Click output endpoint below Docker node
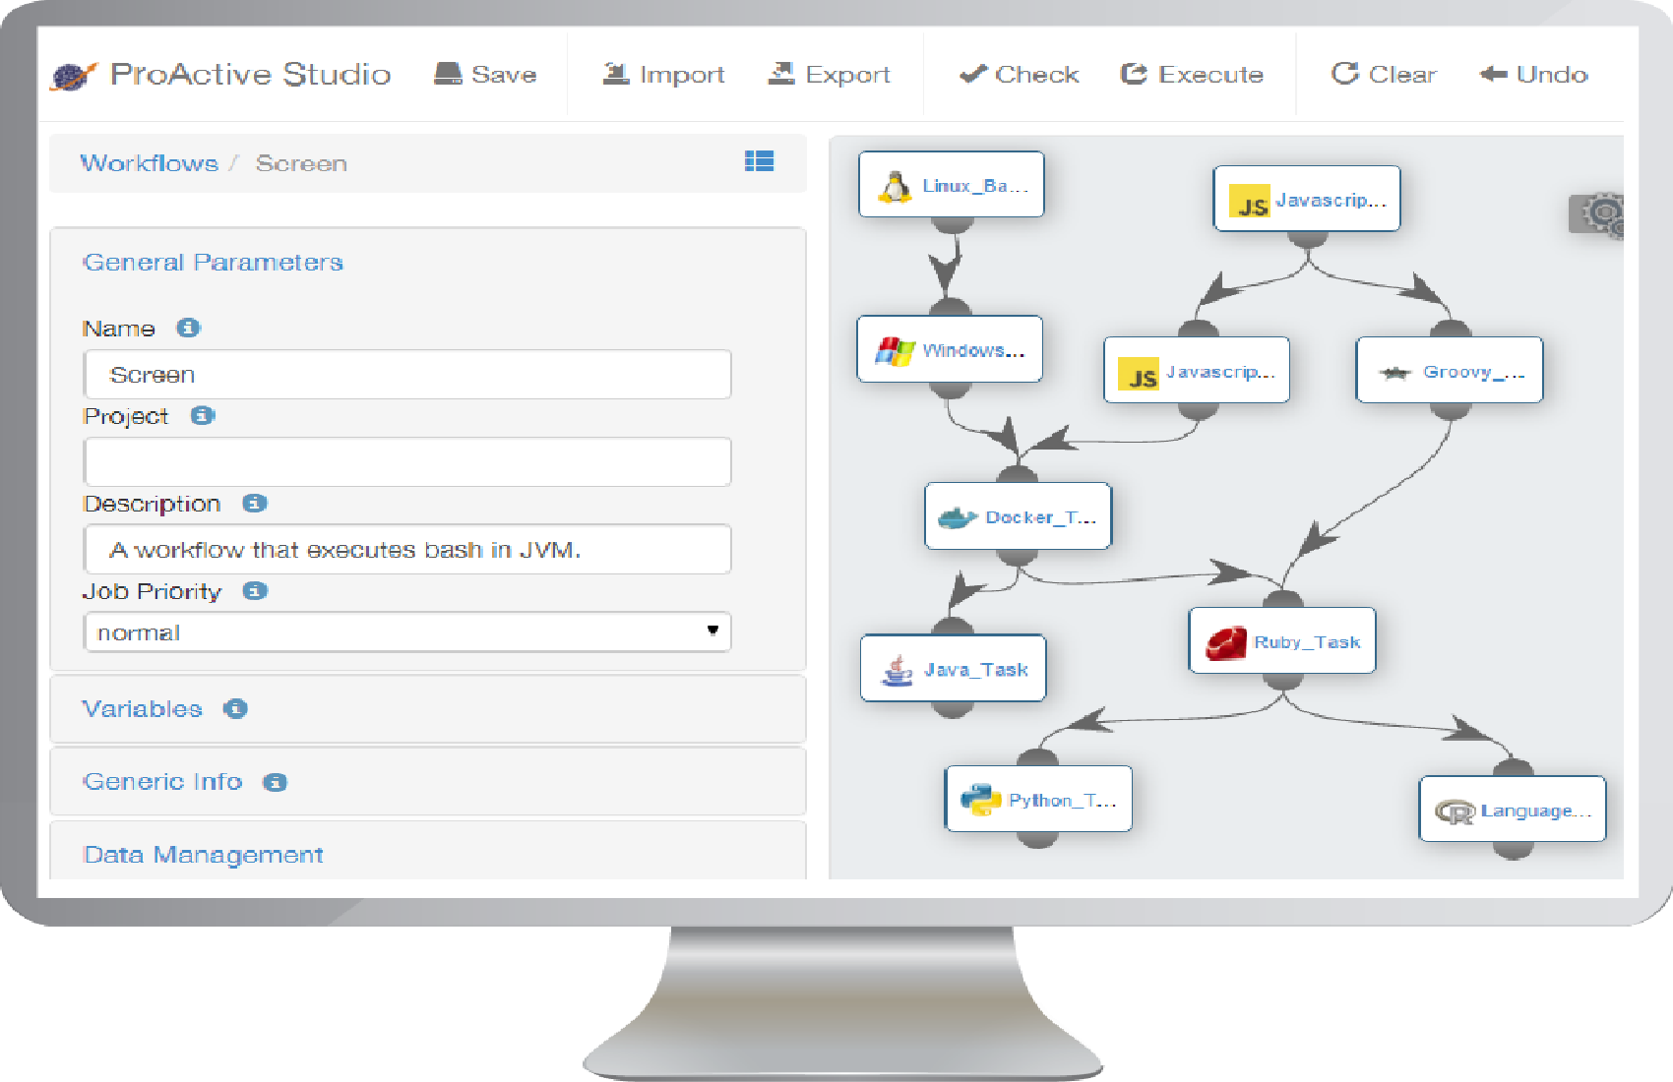Image resolution: width=1673 pixels, height=1082 pixels. (x=1018, y=557)
